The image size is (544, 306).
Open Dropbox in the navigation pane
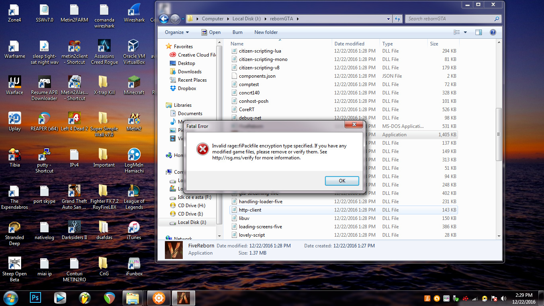click(187, 88)
